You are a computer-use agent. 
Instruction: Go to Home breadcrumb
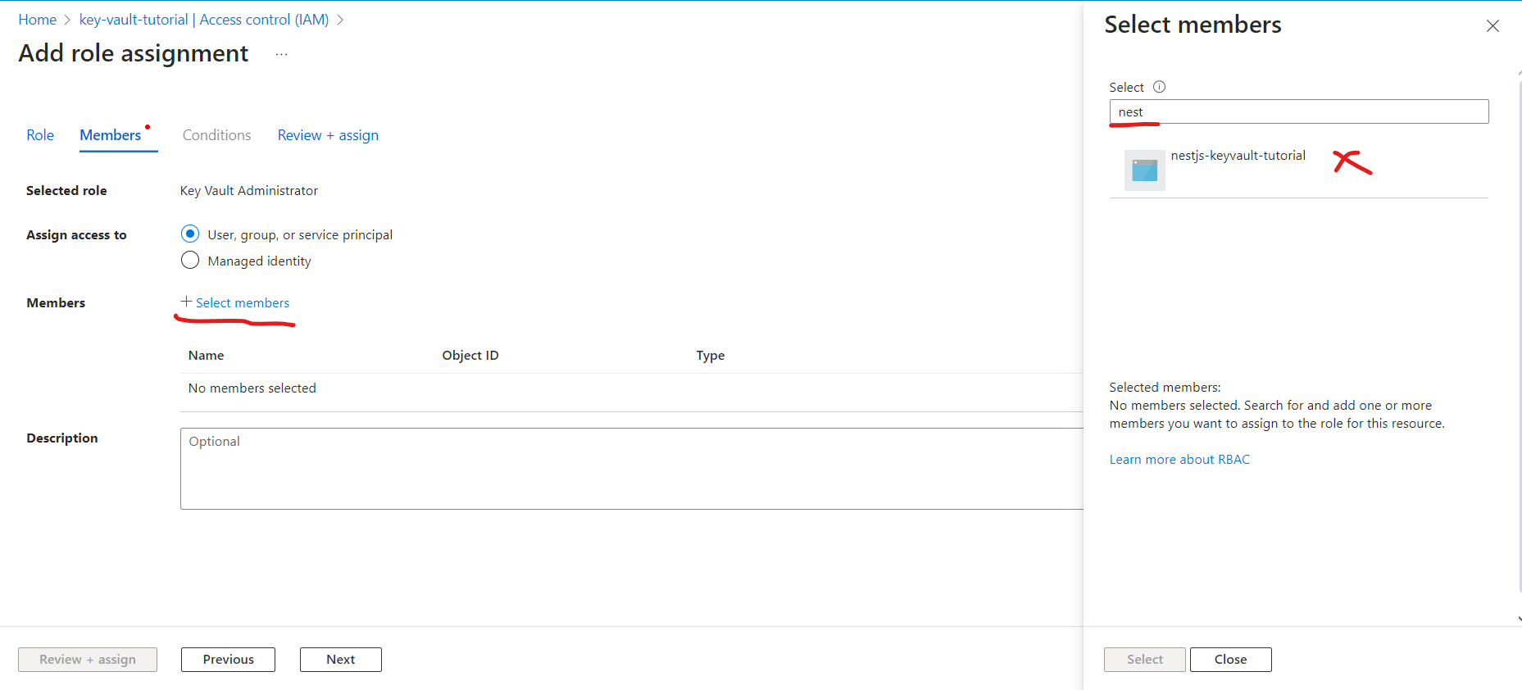38,20
